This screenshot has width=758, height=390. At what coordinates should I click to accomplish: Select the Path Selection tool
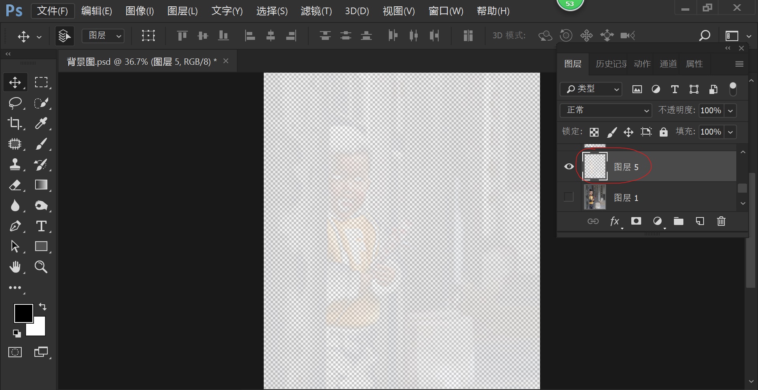(15, 247)
